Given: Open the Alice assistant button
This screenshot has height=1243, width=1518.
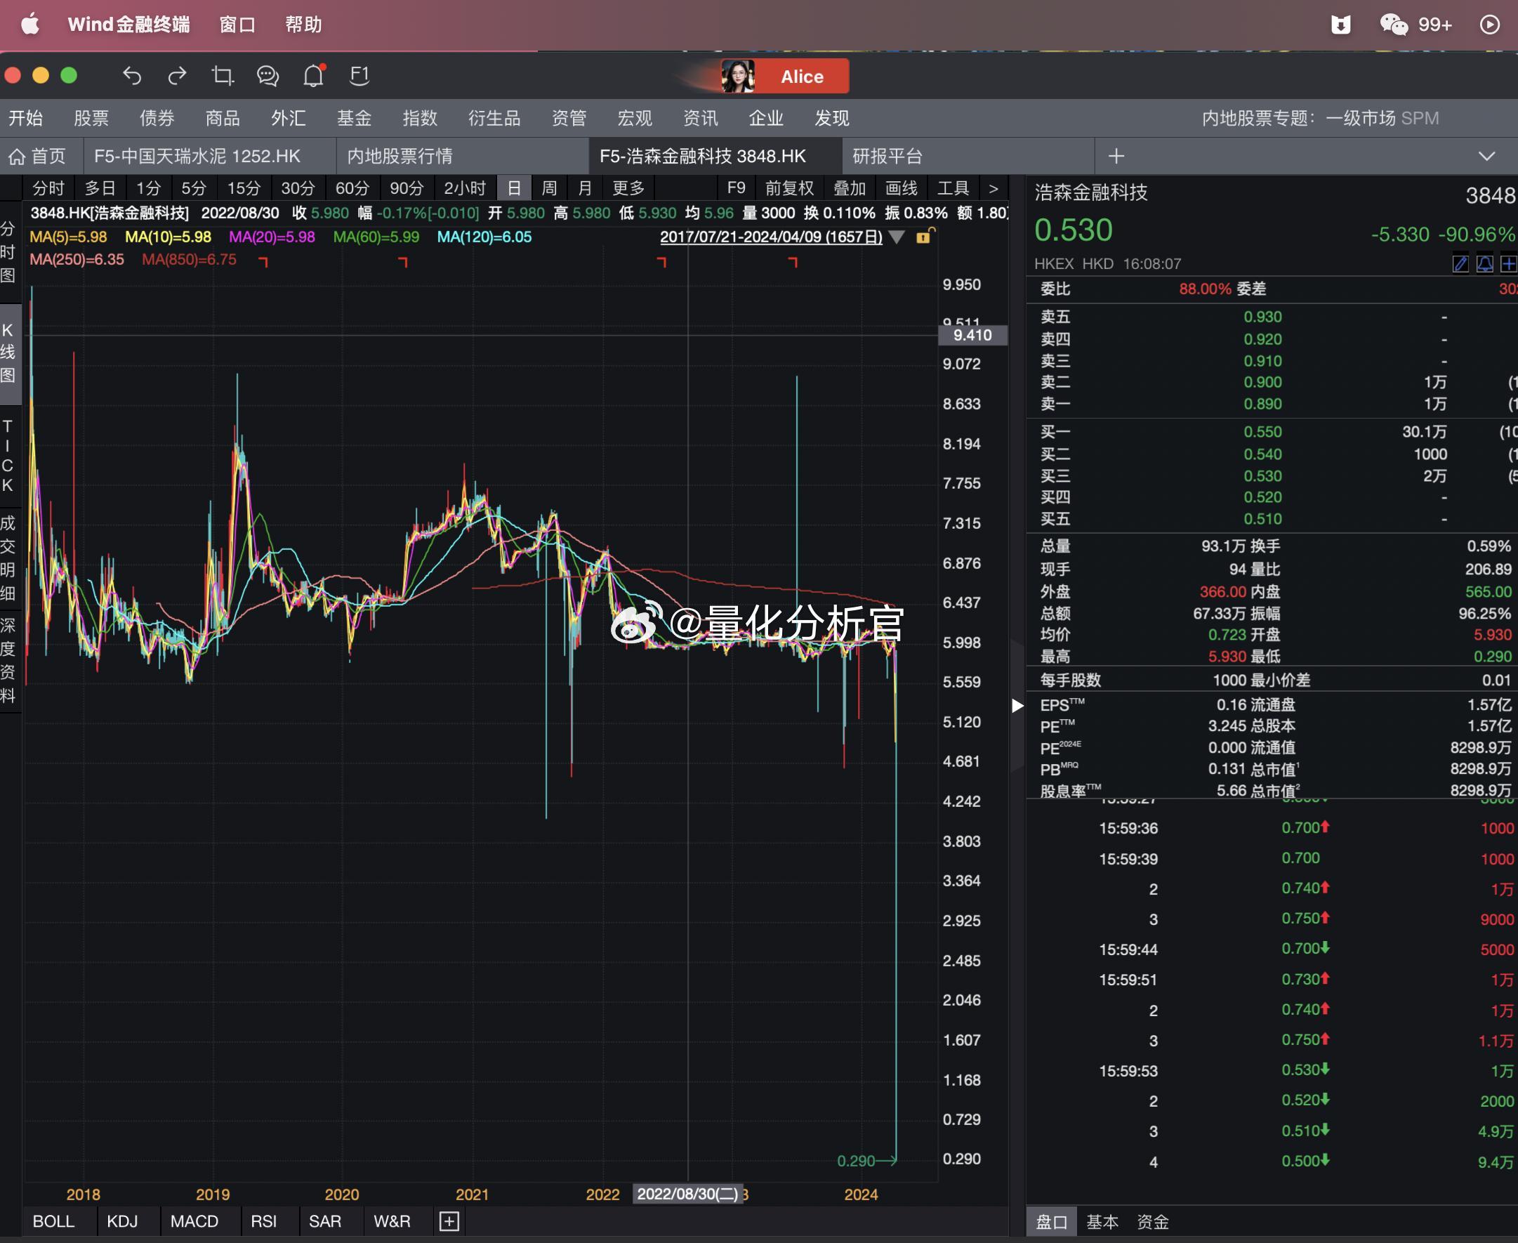Looking at the screenshot, I should tap(784, 76).
